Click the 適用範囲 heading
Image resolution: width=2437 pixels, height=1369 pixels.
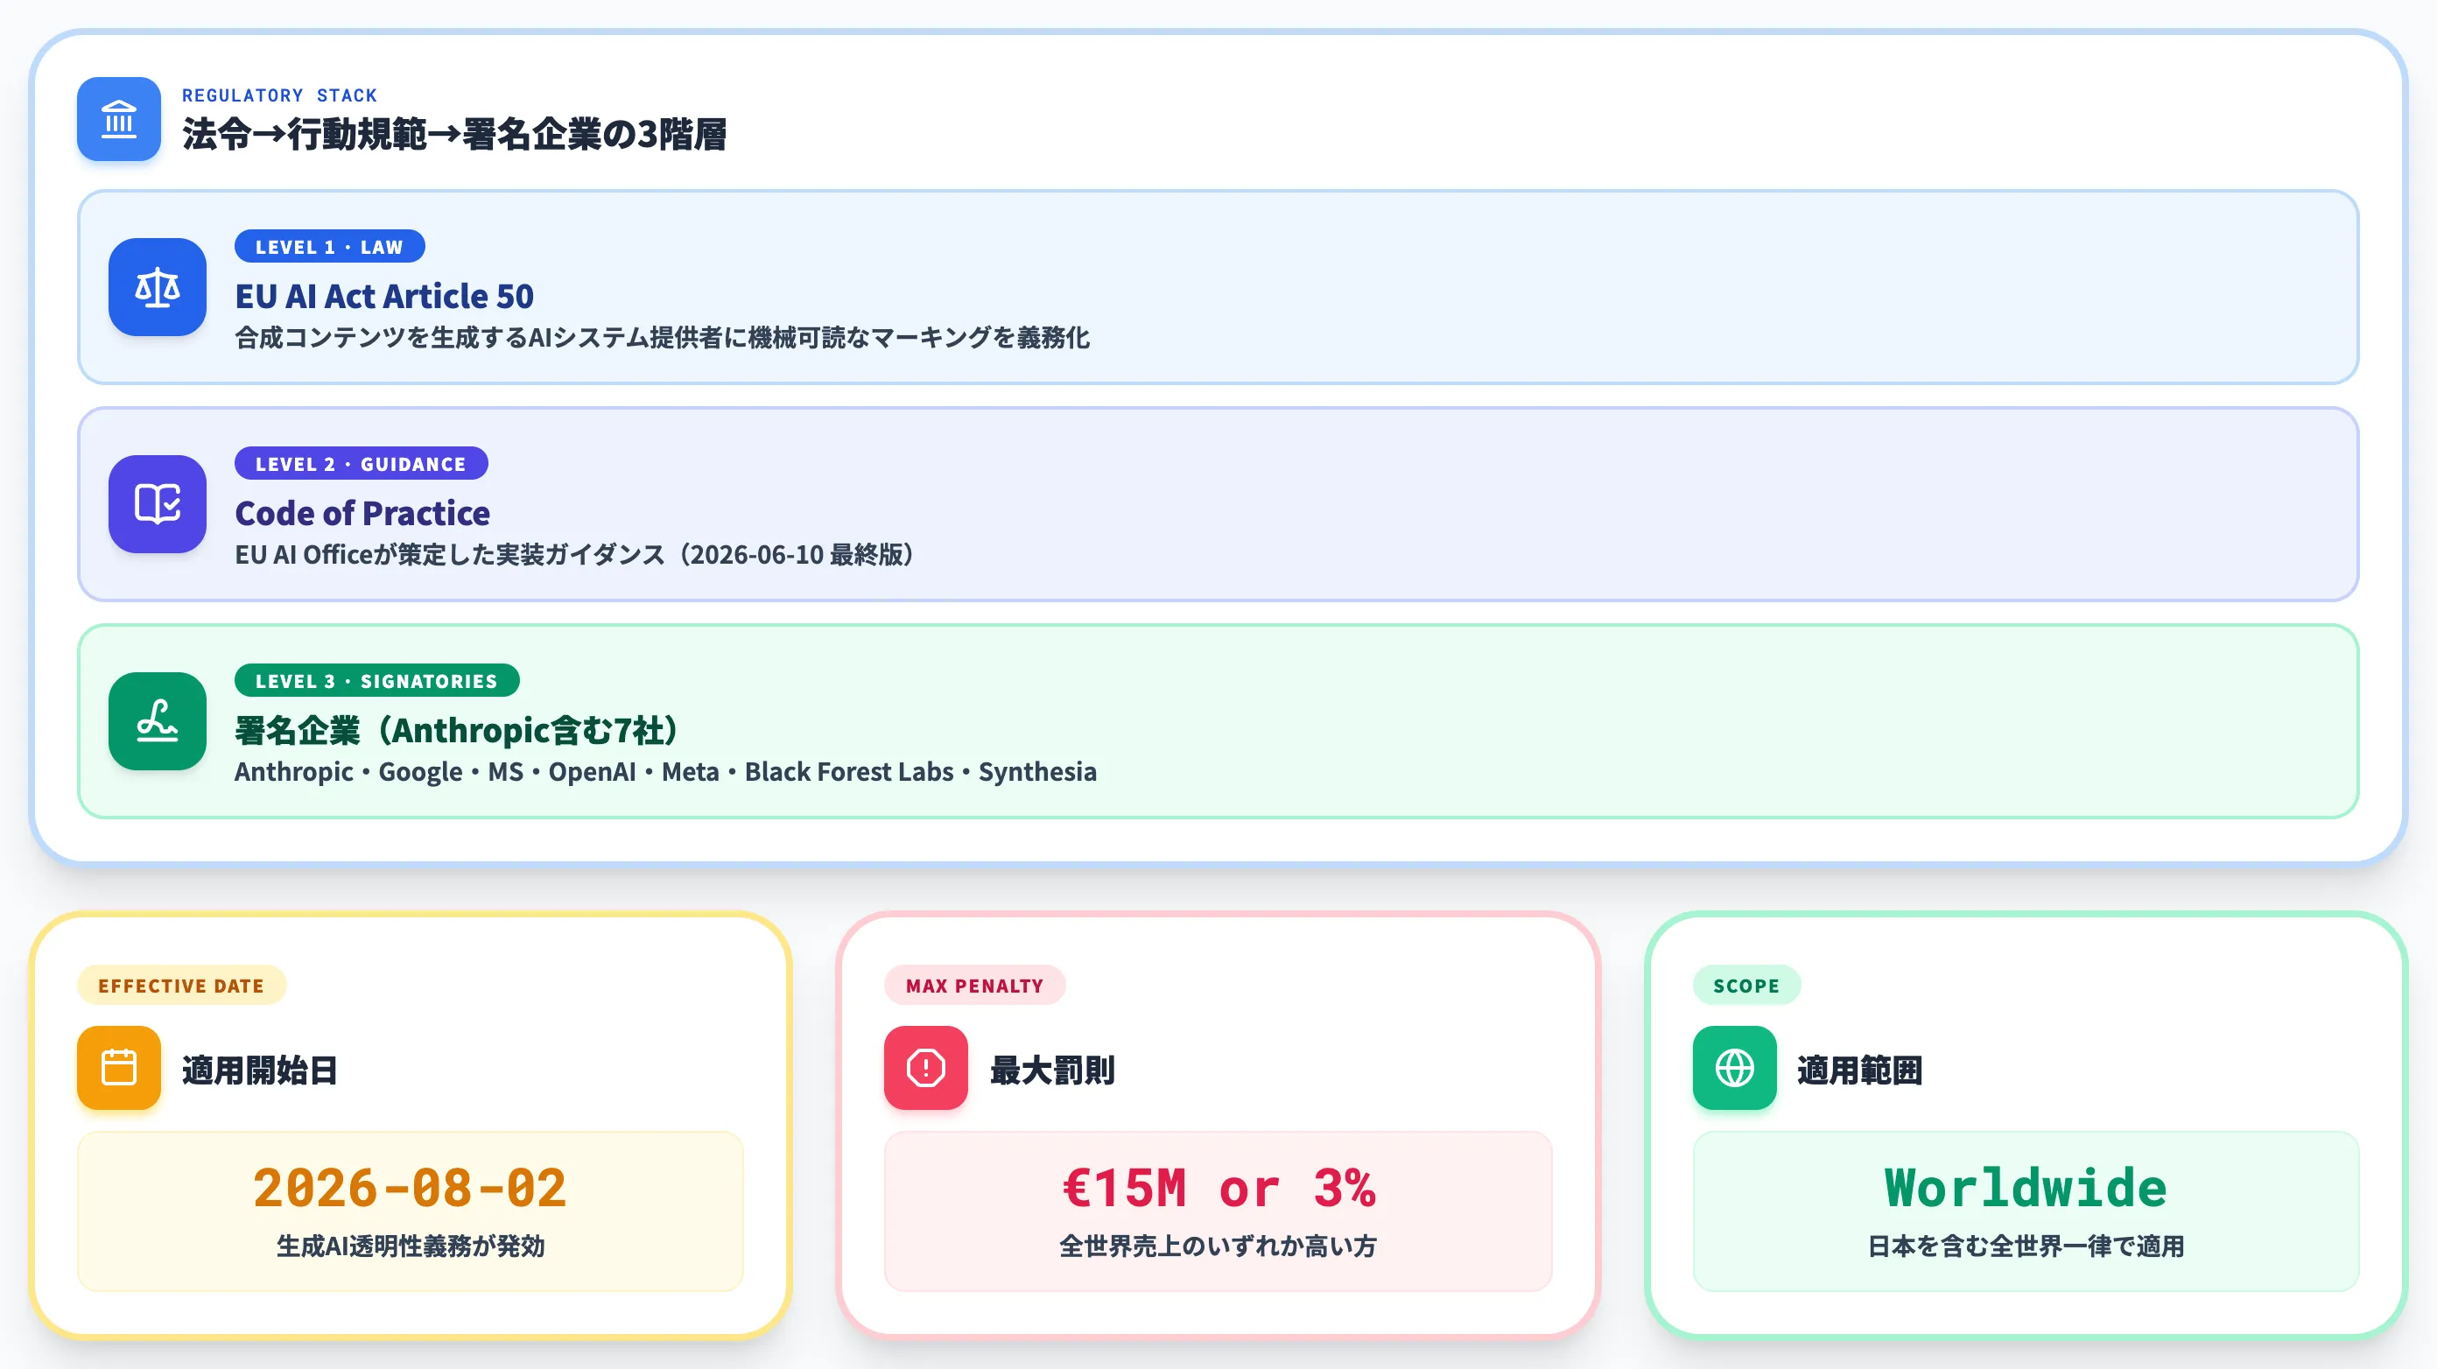[x=1860, y=1070]
